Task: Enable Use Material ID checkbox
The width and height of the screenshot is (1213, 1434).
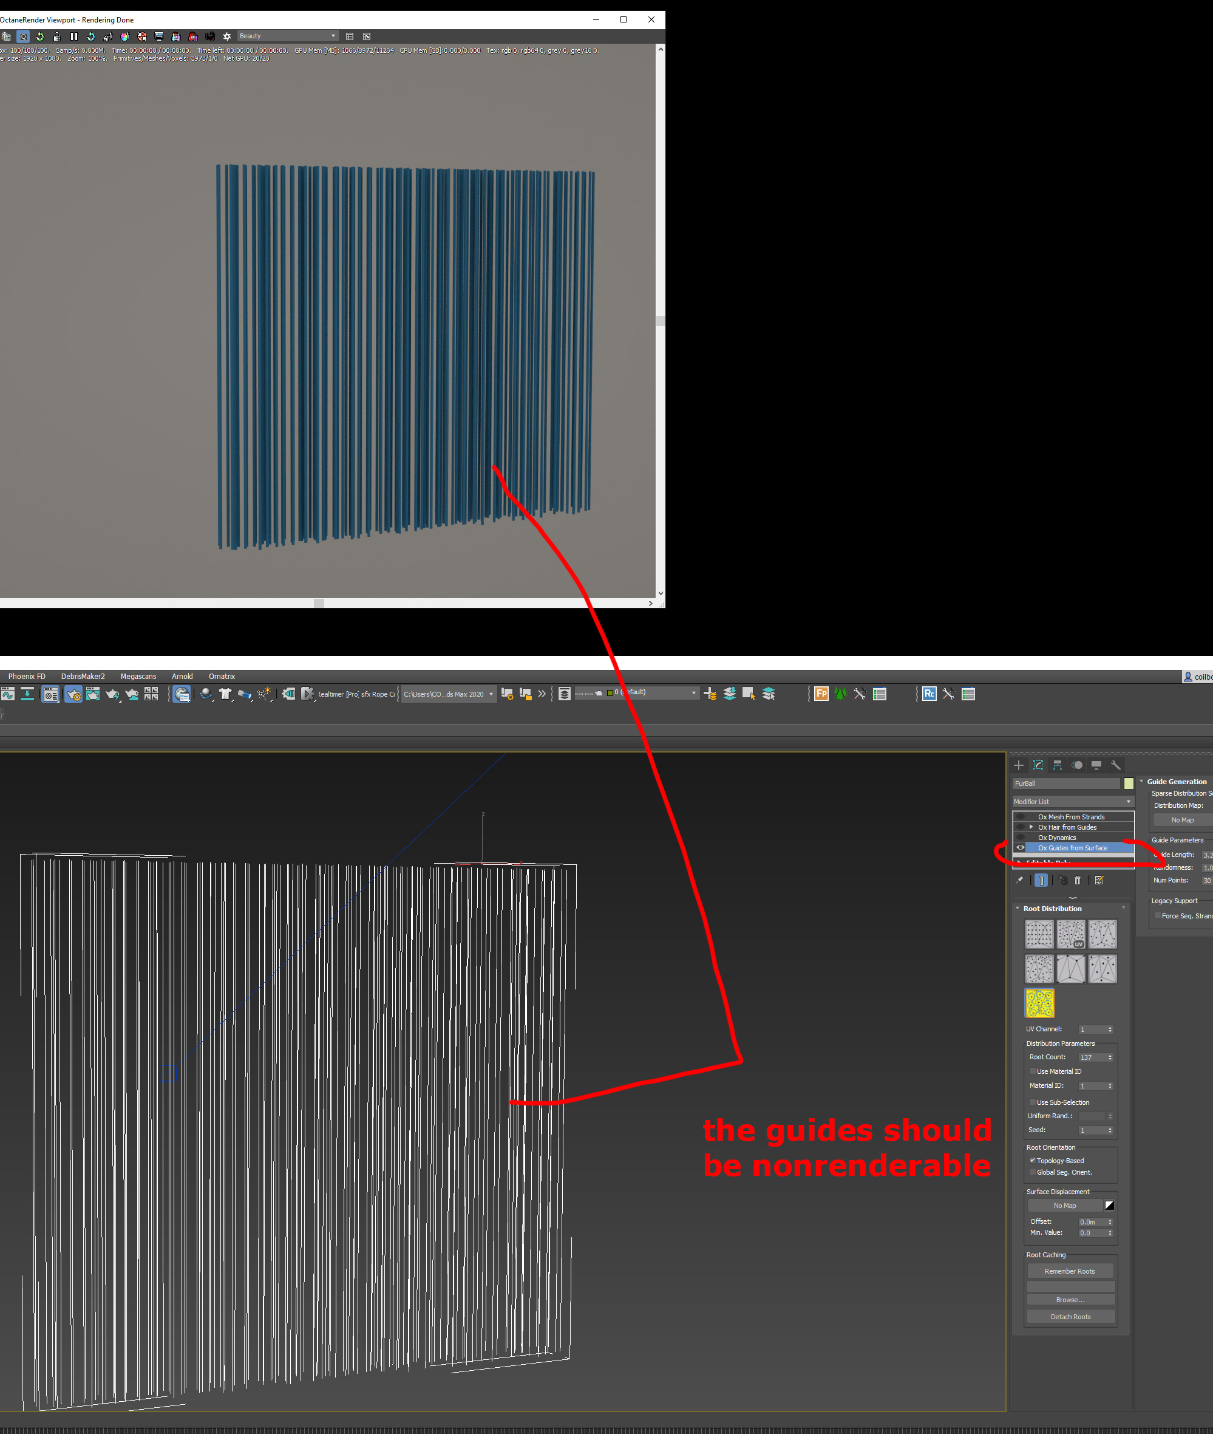Action: tap(1032, 1071)
